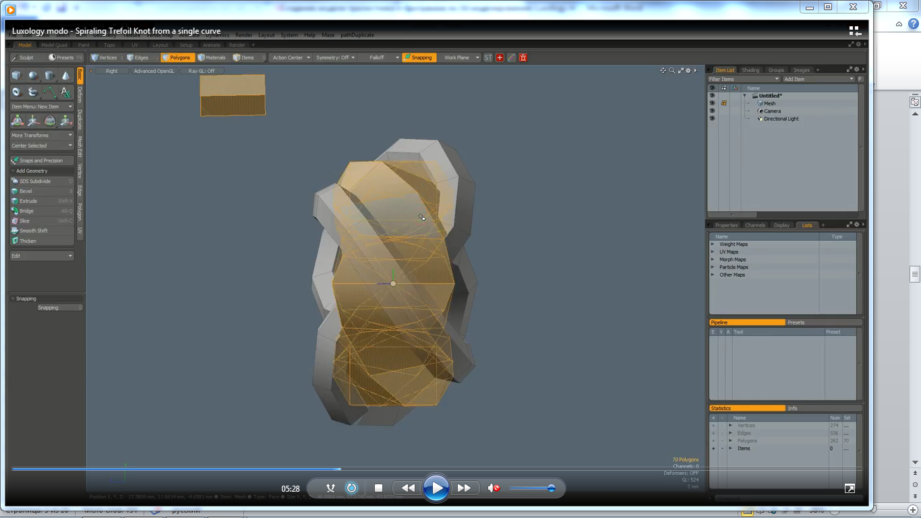Toggle visibility eye of Mesh item
This screenshot has width=921, height=518.
point(712,103)
